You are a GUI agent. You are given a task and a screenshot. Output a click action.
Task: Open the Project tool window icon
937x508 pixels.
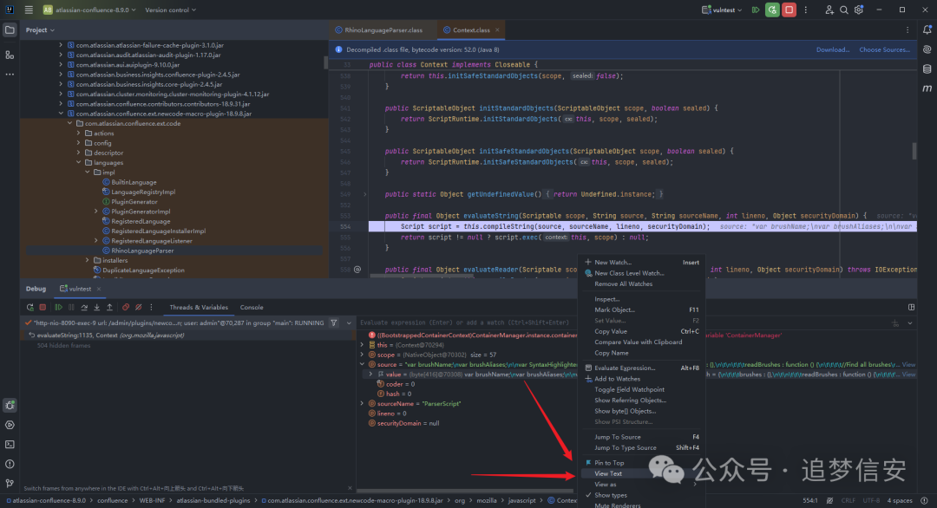tap(10, 29)
